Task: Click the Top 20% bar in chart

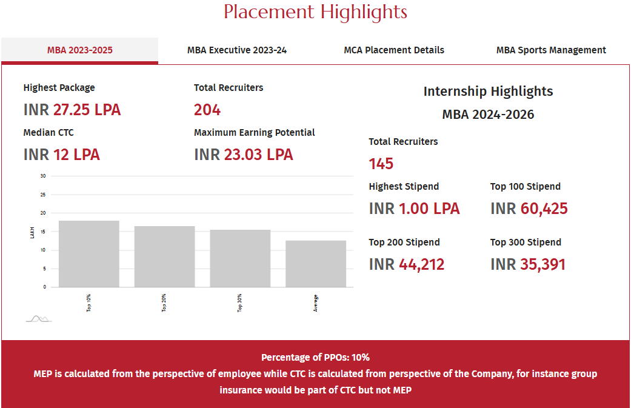Action: [x=164, y=256]
